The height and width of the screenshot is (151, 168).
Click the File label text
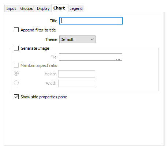point(53,57)
